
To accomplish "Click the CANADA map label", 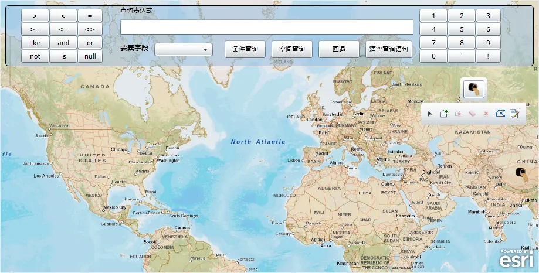I will [95, 87].
